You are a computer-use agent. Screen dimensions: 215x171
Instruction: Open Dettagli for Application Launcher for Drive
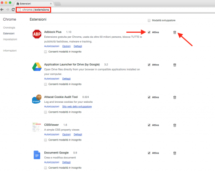tap(66, 79)
